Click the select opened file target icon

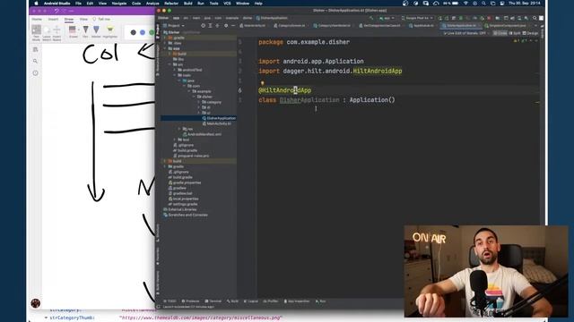click(204, 26)
